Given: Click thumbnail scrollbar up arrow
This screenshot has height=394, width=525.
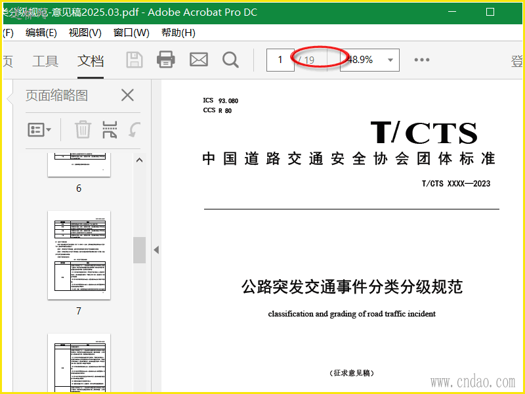Looking at the screenshot, I should (140, 160).
